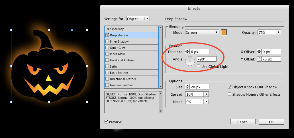Toggle the Preview checkbox
This screenshot has height=138, width=294.
(106, 122)
